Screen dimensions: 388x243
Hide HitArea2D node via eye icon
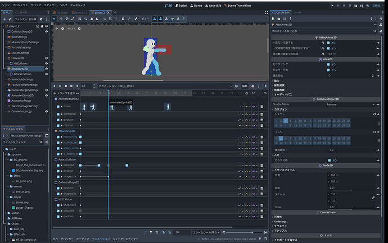point(46,58)
